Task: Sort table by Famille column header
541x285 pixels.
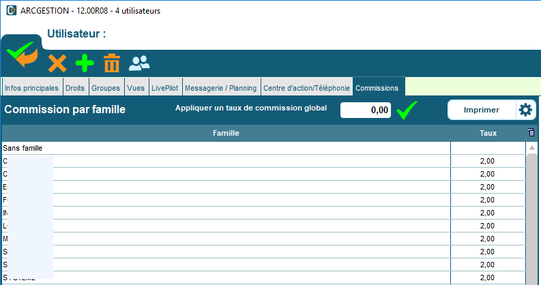Action: coord(226,133)
